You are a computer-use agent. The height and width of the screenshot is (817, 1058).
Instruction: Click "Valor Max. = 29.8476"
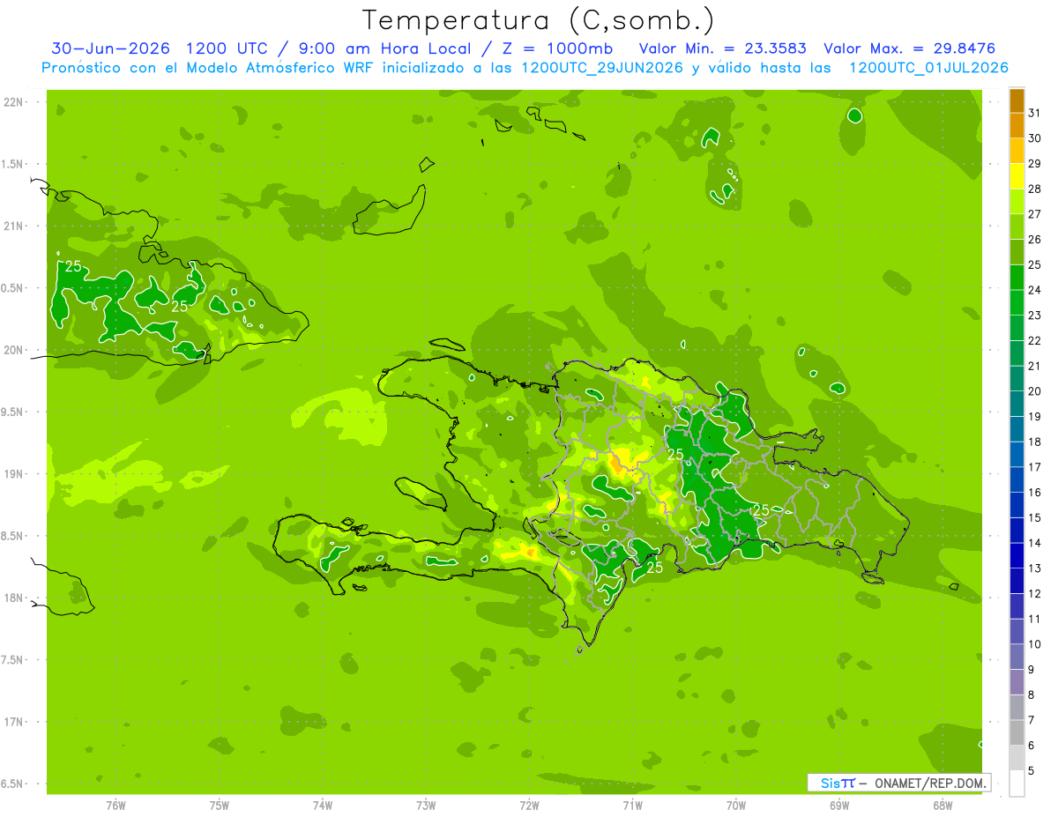[909, 48]
